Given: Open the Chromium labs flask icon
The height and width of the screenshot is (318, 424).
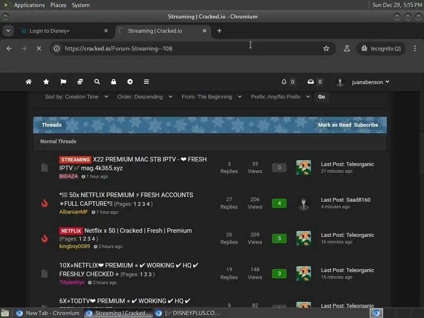Looking at the screenshot, I should [347, 48].
